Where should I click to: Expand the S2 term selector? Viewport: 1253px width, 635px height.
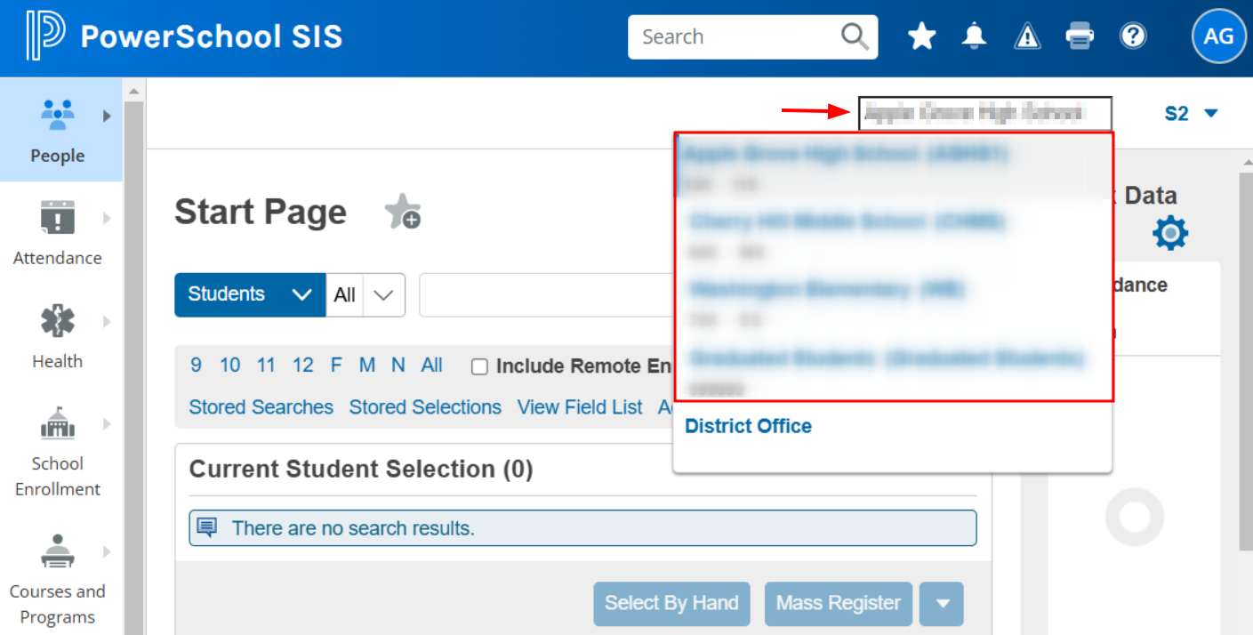tap(1192, 113)
